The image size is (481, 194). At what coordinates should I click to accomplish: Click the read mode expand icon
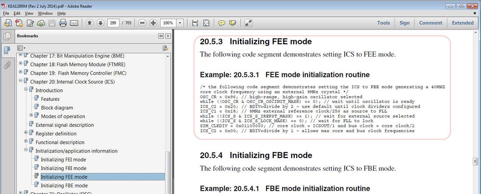[x=248, y=23]
